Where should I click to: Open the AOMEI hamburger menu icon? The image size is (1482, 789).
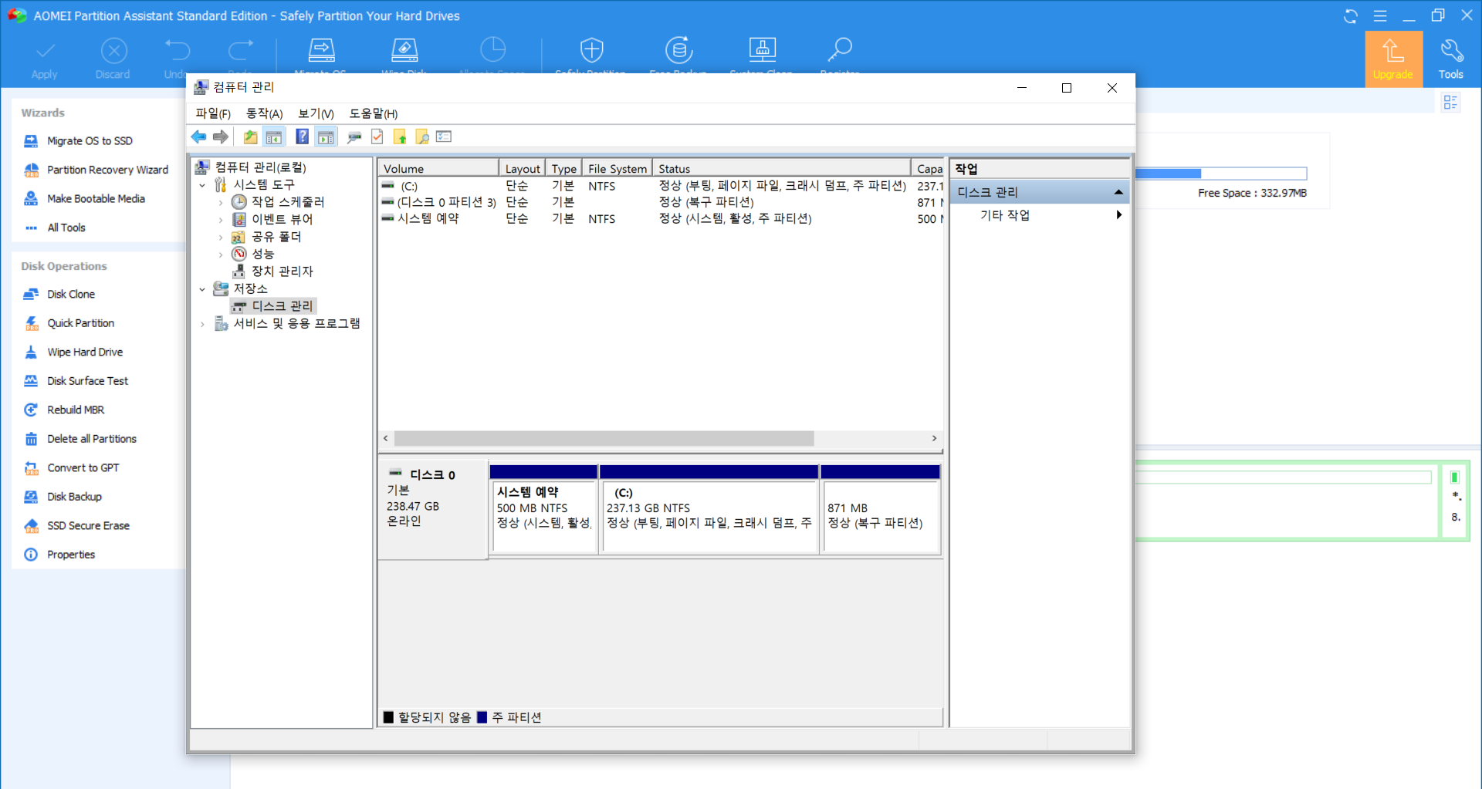[1380, 16]
